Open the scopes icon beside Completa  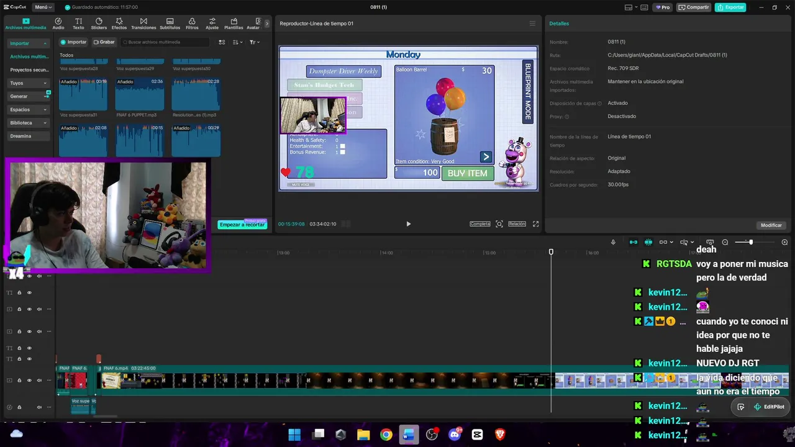pos(499,224)
